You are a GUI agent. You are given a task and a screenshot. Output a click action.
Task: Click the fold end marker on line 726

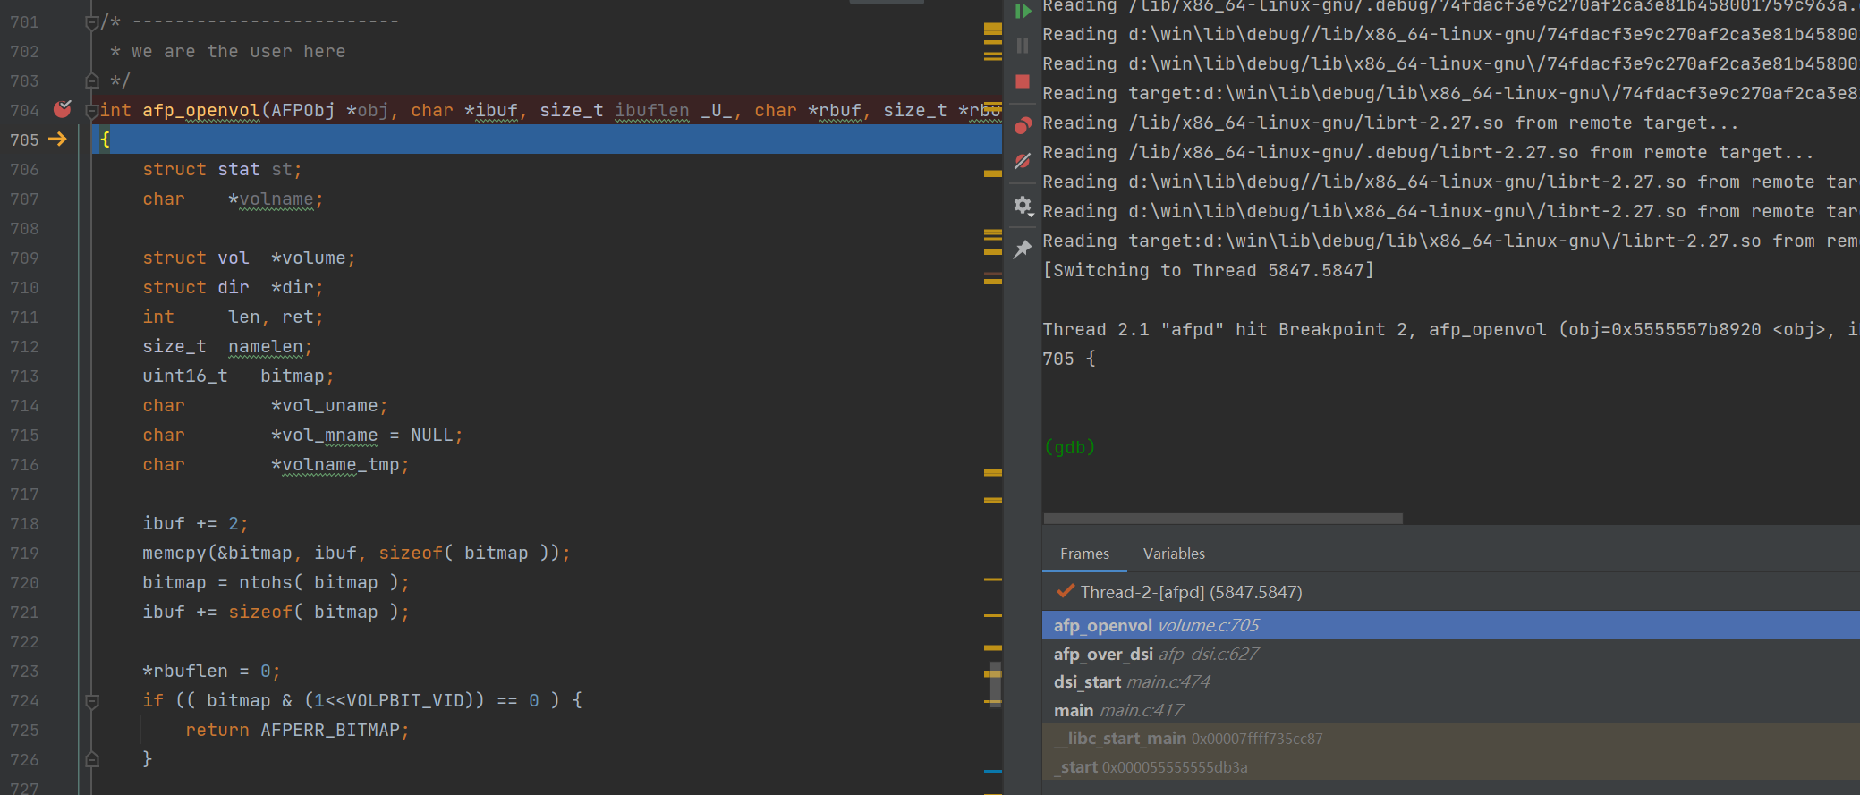(x=91, y=760)
